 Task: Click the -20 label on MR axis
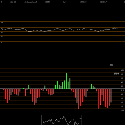(122, 94)
